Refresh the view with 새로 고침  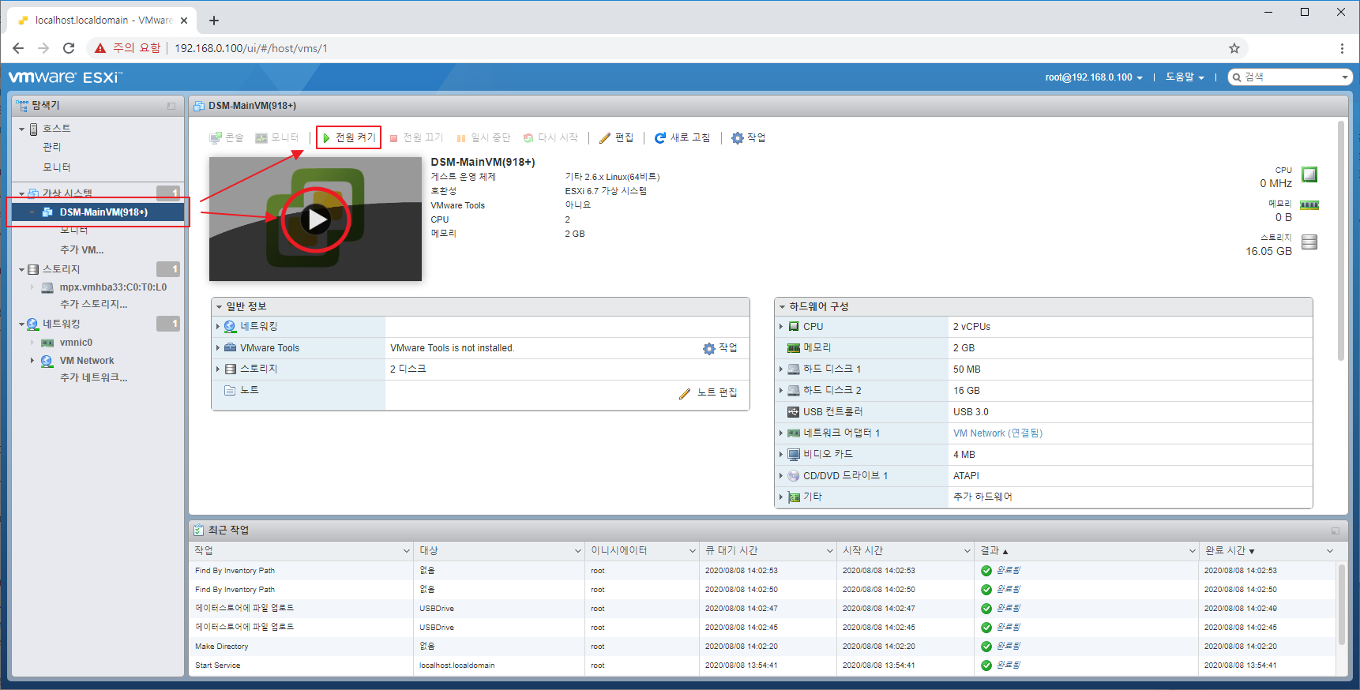click(x=682, y=137)
